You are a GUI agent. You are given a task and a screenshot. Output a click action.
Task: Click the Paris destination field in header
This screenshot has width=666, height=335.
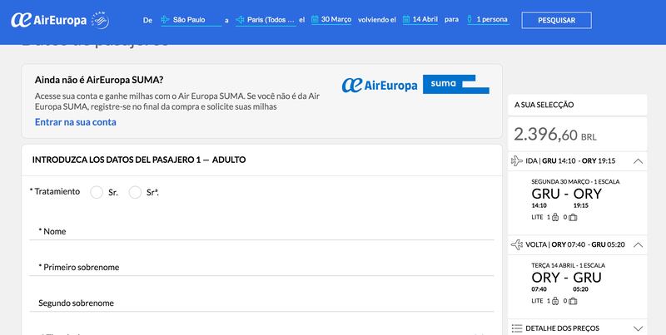point(272,19)
